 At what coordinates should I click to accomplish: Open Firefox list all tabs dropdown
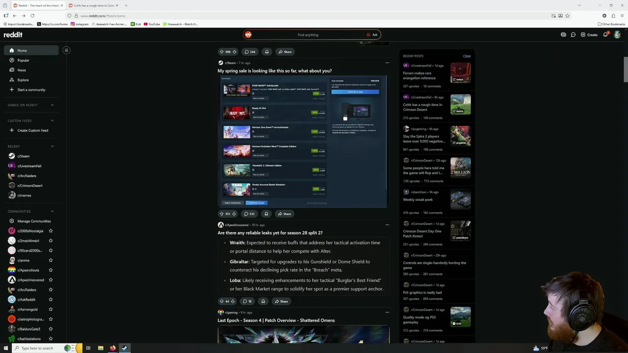pyautogui.click(x=579, y=5)
